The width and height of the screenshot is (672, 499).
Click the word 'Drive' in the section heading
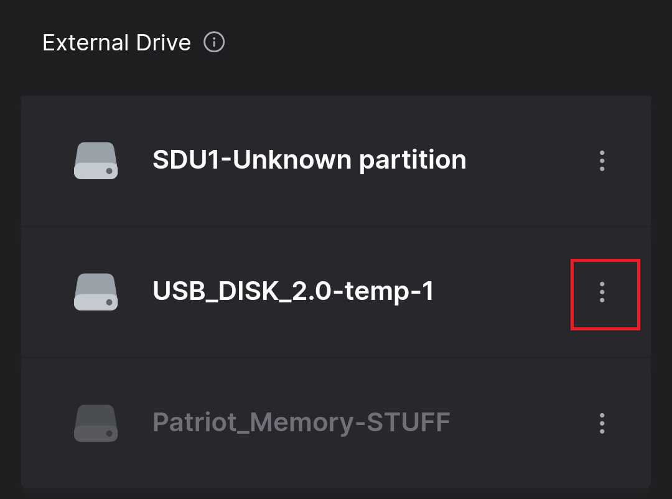pyautogui.click(x=163, y=42)
